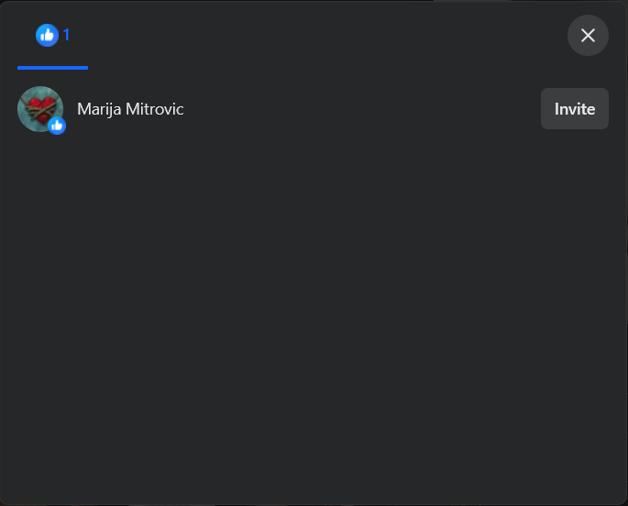The width and height of the screenshot is (628, 506).
Task: Click Marija Mitrovic's heart profile picture
Action: coord(40,109)
